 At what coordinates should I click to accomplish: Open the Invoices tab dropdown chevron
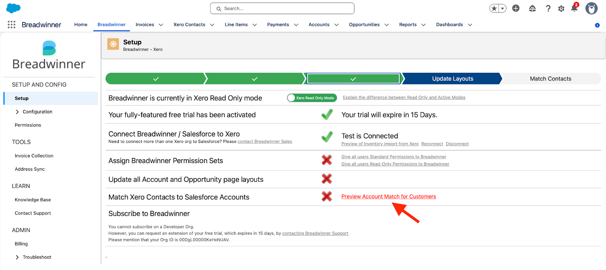click(x=161, y=25)
